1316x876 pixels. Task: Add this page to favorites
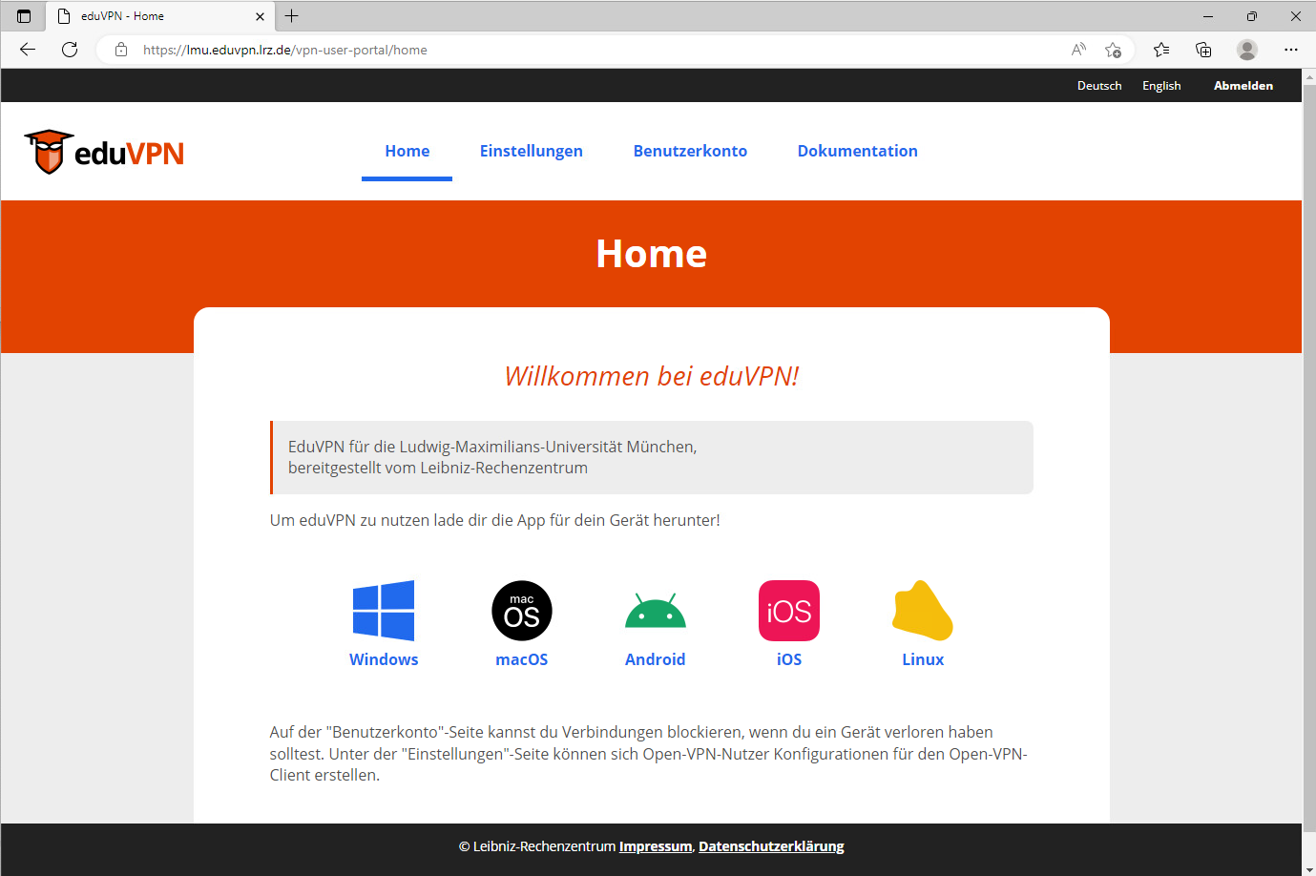[x=1113, y=50]
